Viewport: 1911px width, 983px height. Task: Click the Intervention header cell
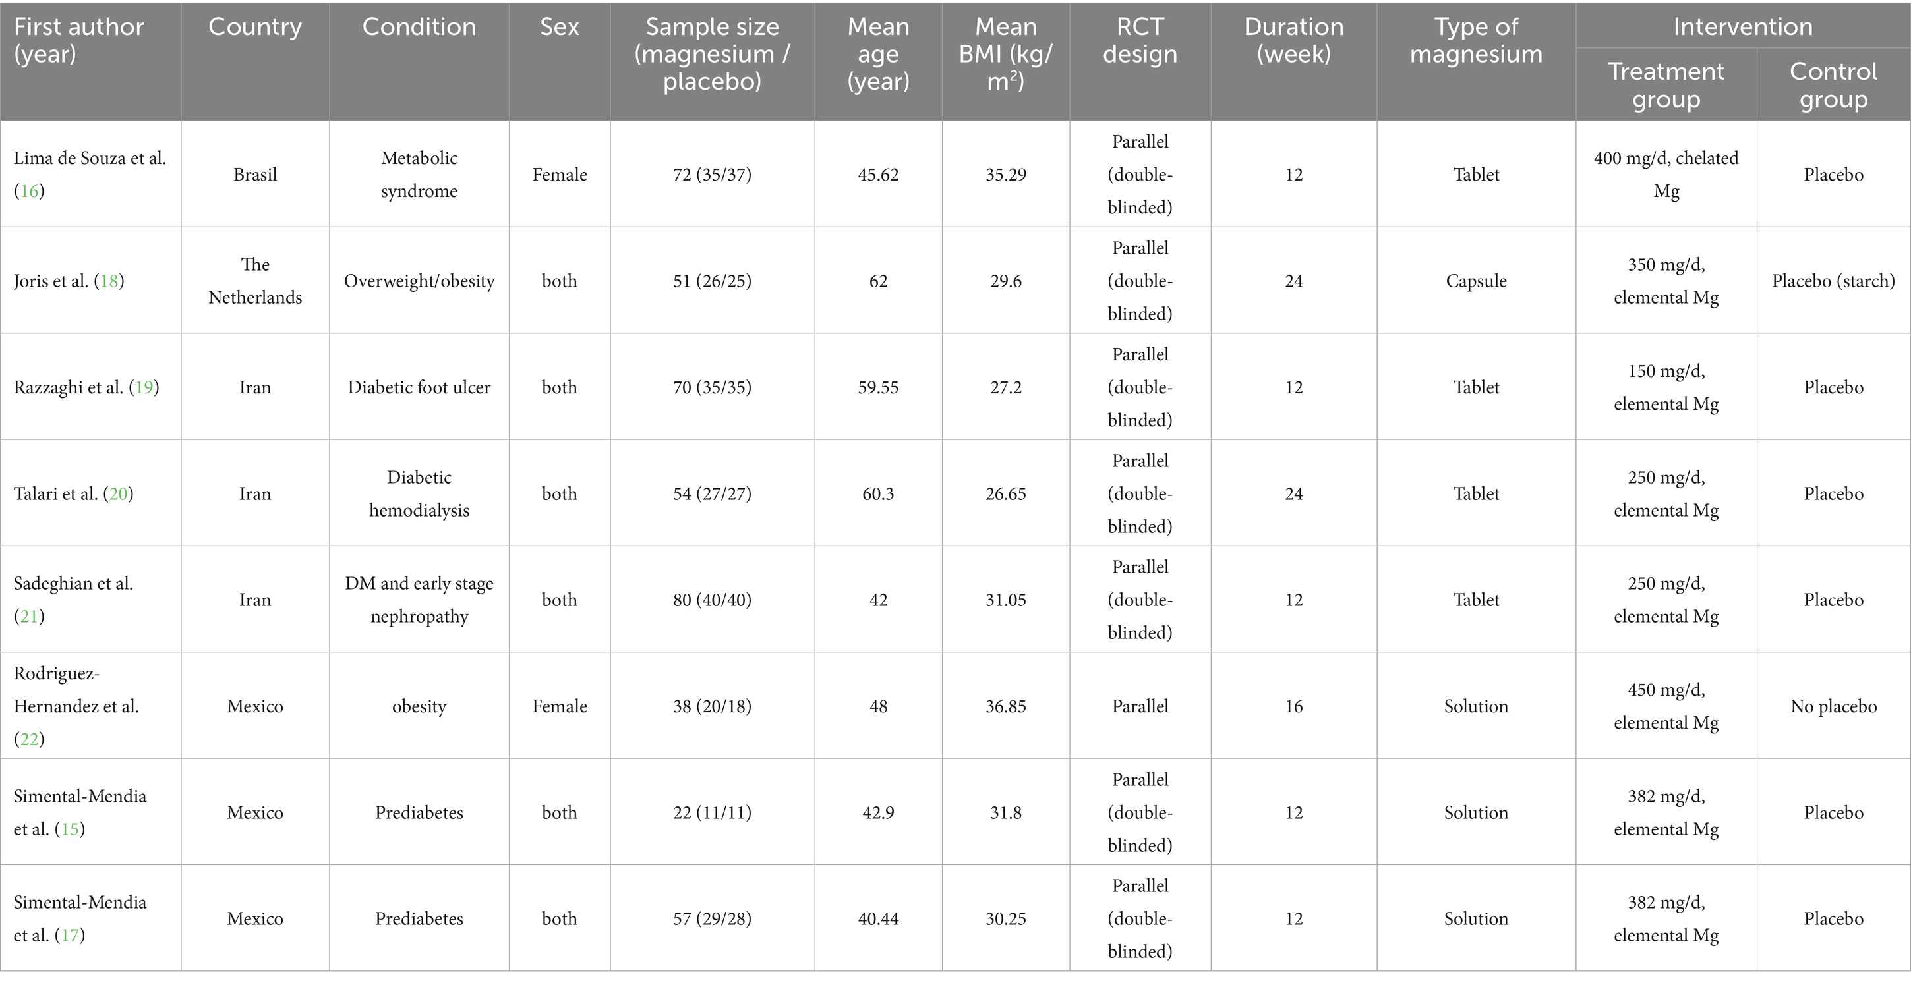pos(1742,27)
